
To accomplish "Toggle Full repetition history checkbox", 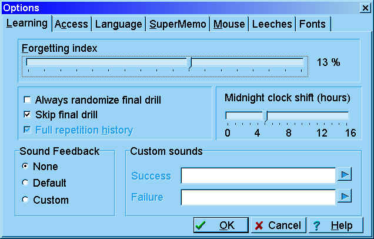I will 27,130.
